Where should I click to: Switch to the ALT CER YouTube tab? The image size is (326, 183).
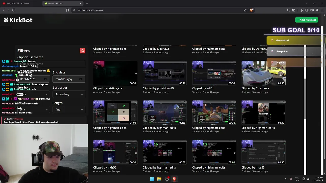20,3
